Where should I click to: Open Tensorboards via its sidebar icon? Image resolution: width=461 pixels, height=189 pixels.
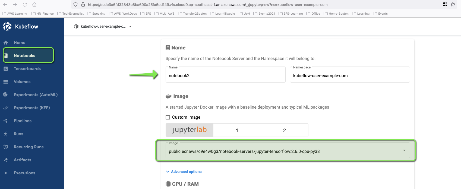tap(6, 69)
